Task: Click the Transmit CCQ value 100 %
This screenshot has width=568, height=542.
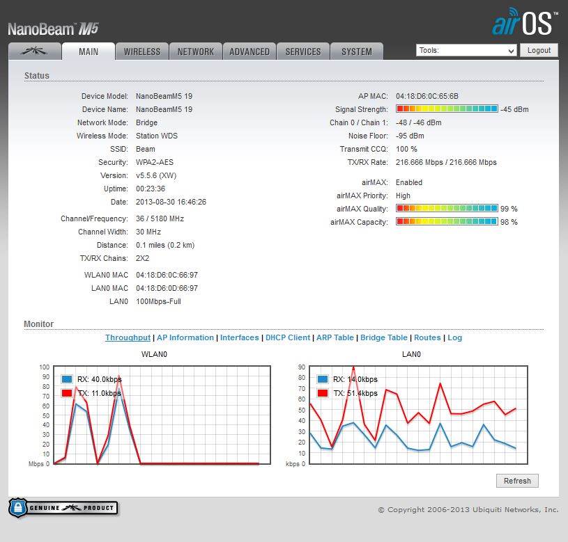Action: (x=406, y=149)
